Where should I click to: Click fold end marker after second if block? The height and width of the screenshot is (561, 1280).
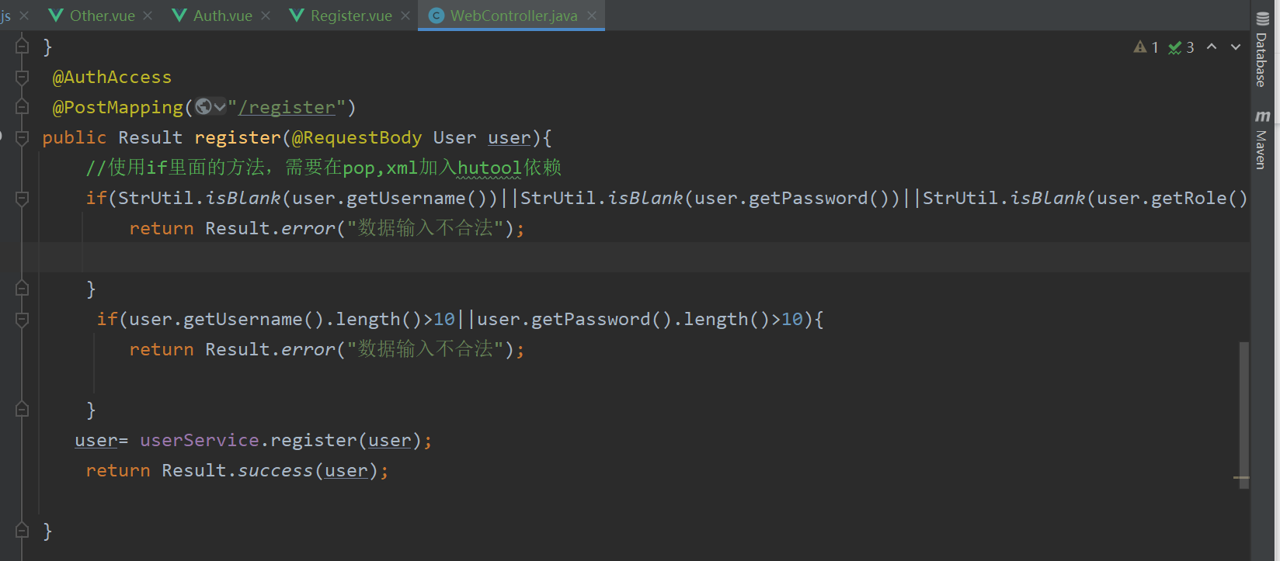click(x=23, y=410)
